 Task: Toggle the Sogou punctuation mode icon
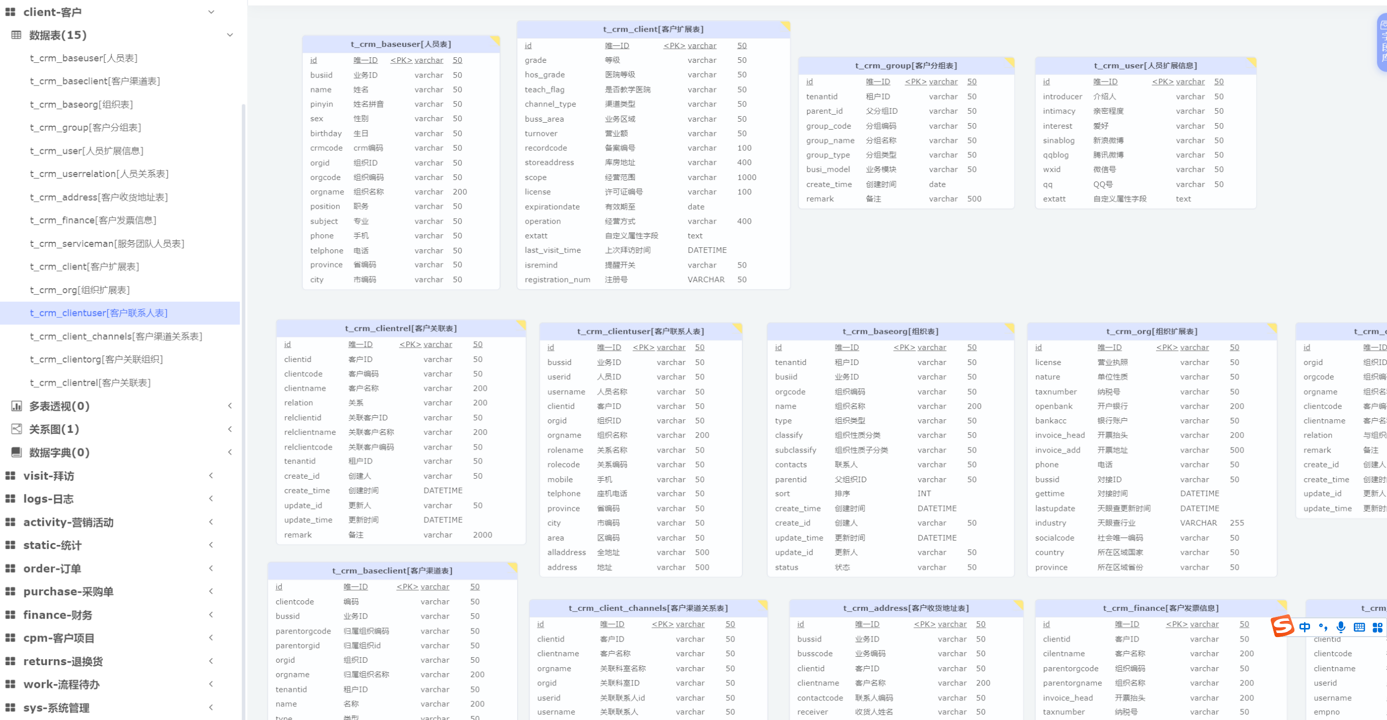(x=1323, y=627)
